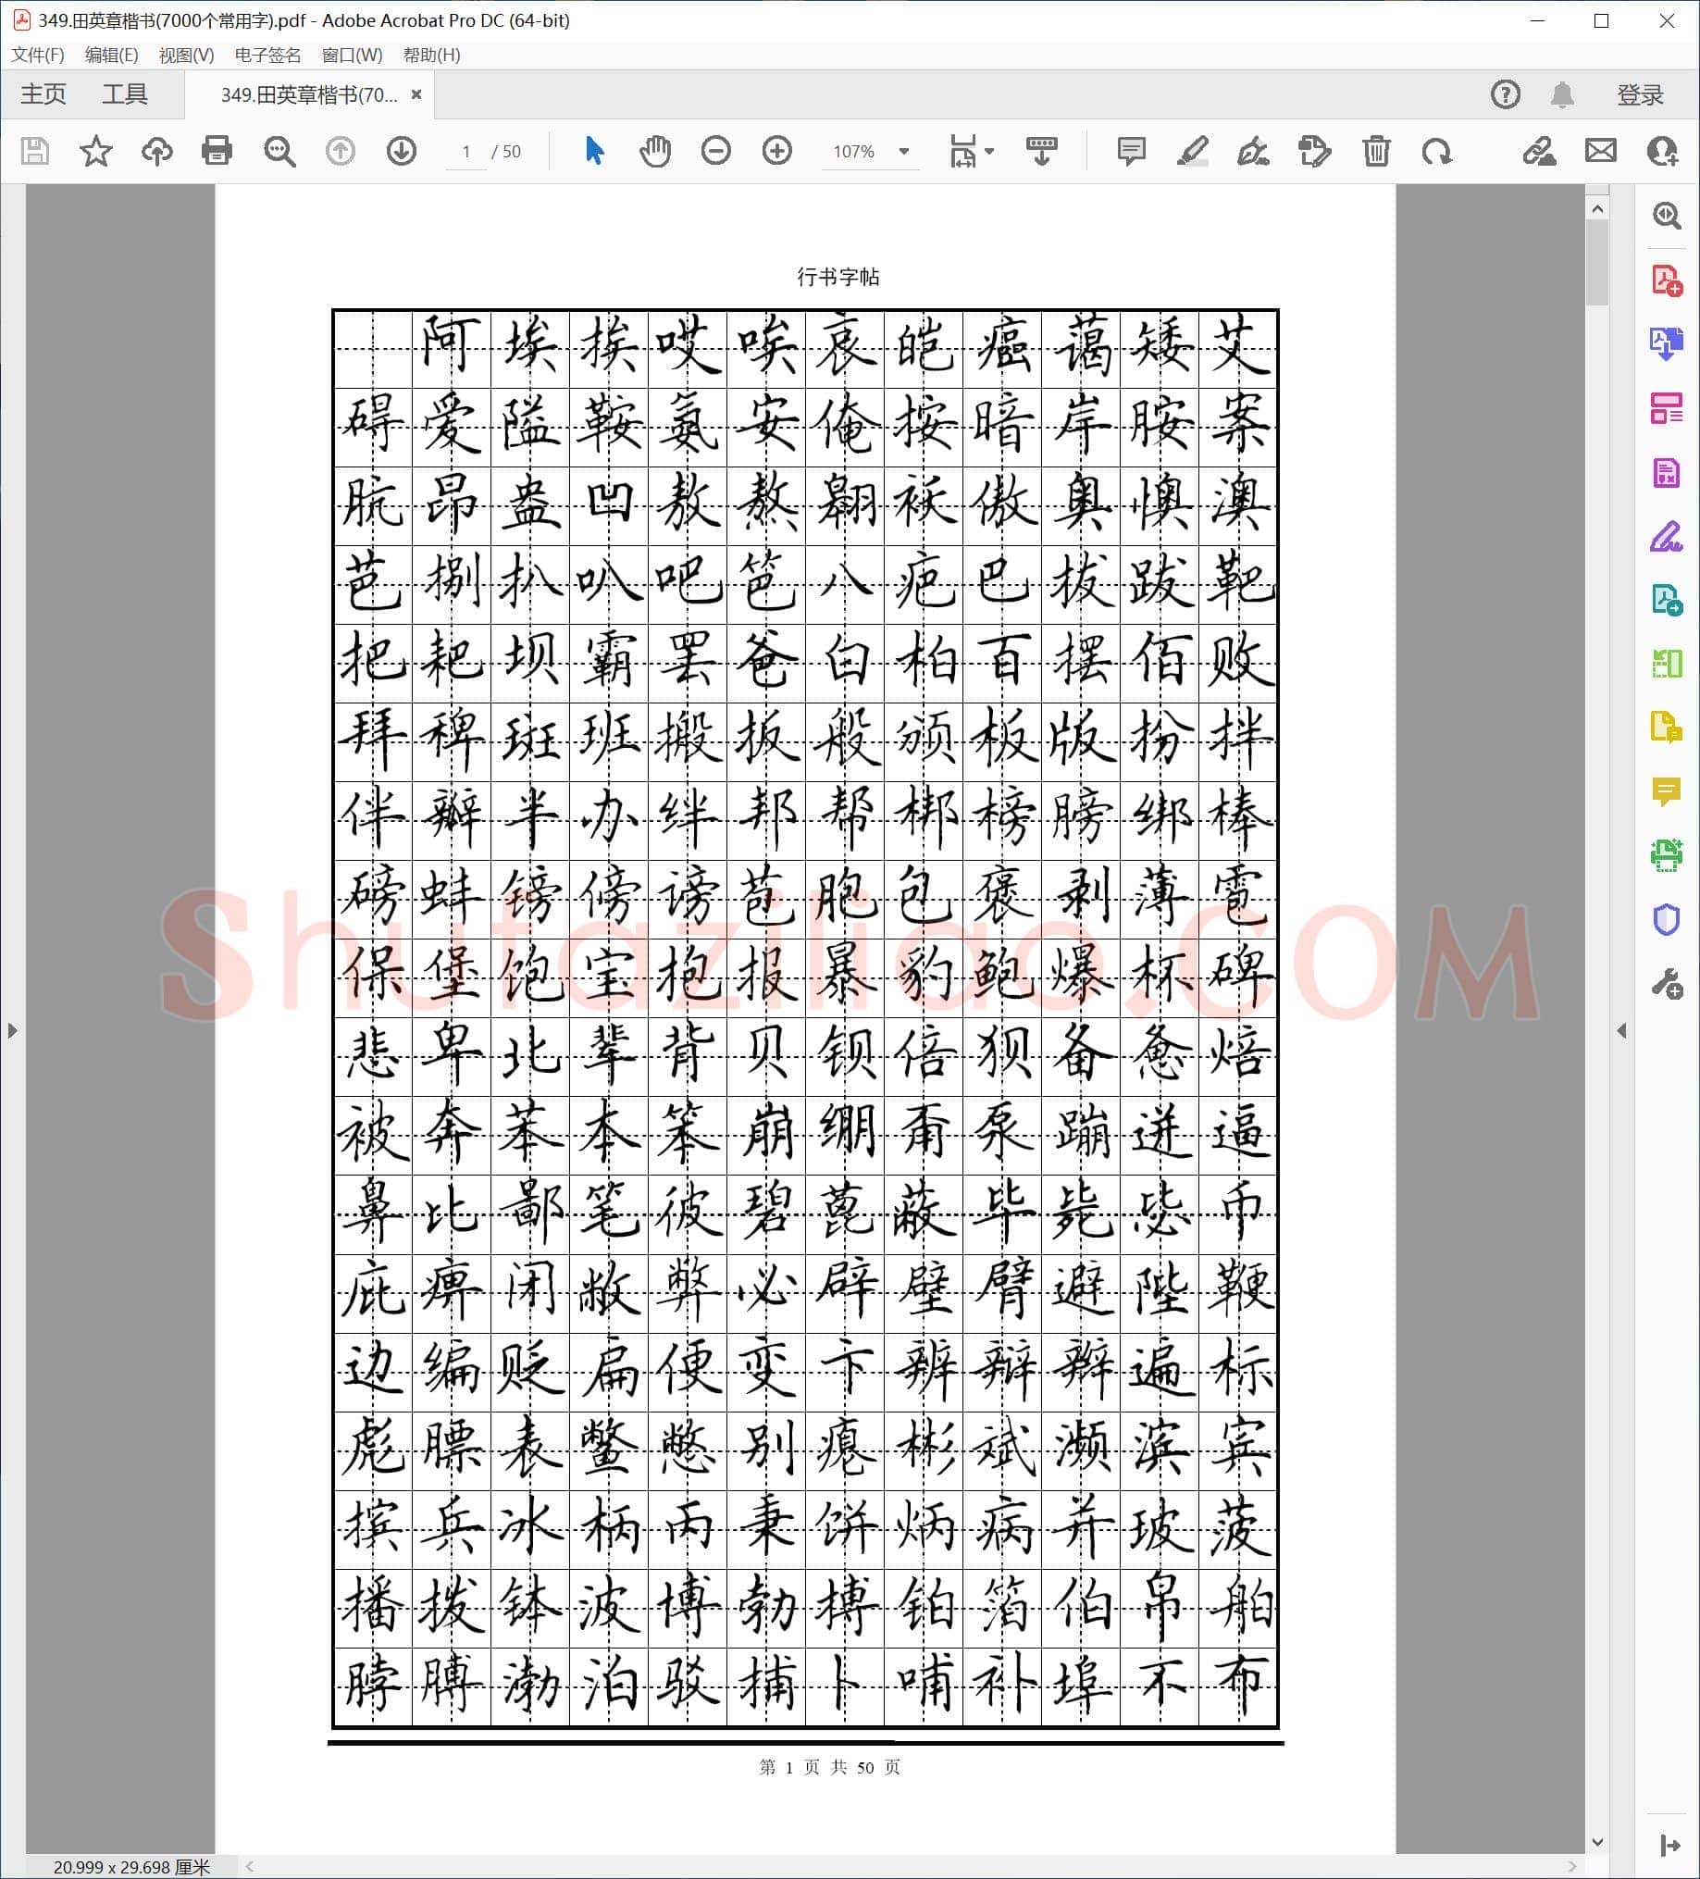Open zoom level 107% dropdown

pyautogui.click(x=903, y=151)
